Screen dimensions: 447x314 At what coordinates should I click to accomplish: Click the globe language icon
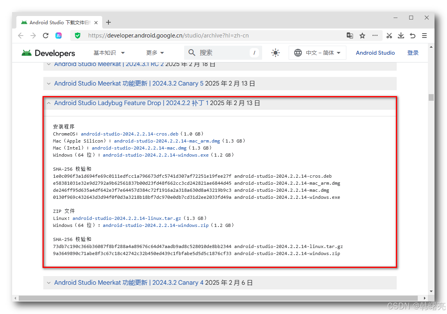[x=298, y=53]
